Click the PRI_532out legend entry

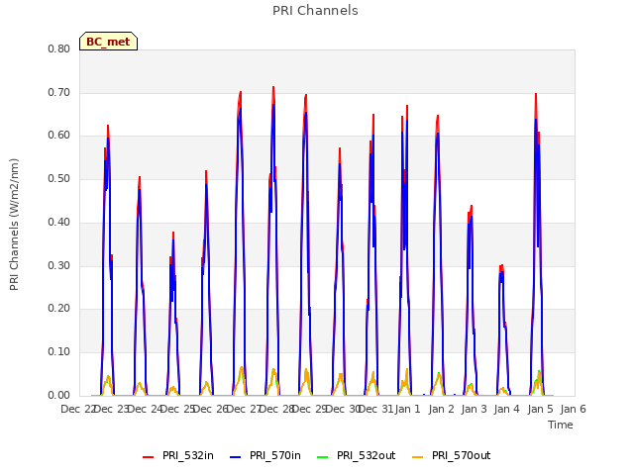357,455
